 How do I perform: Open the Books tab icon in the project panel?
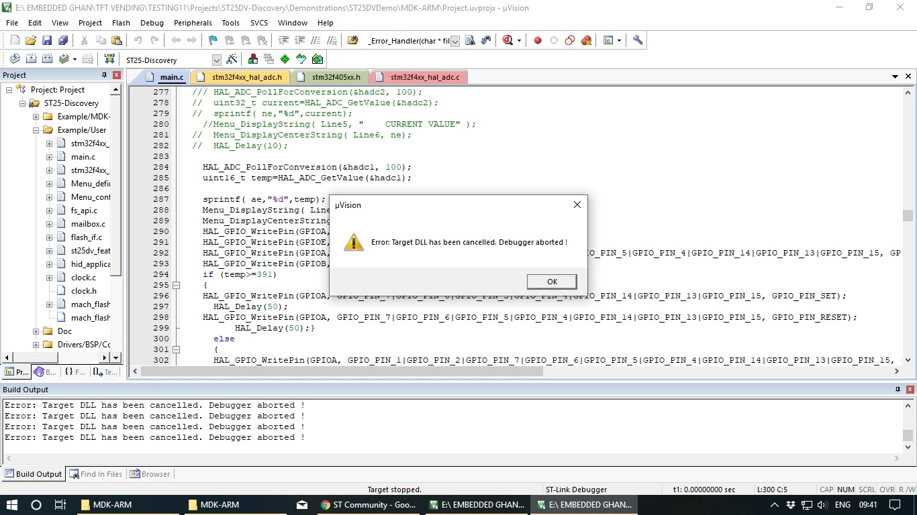point(44,371)
